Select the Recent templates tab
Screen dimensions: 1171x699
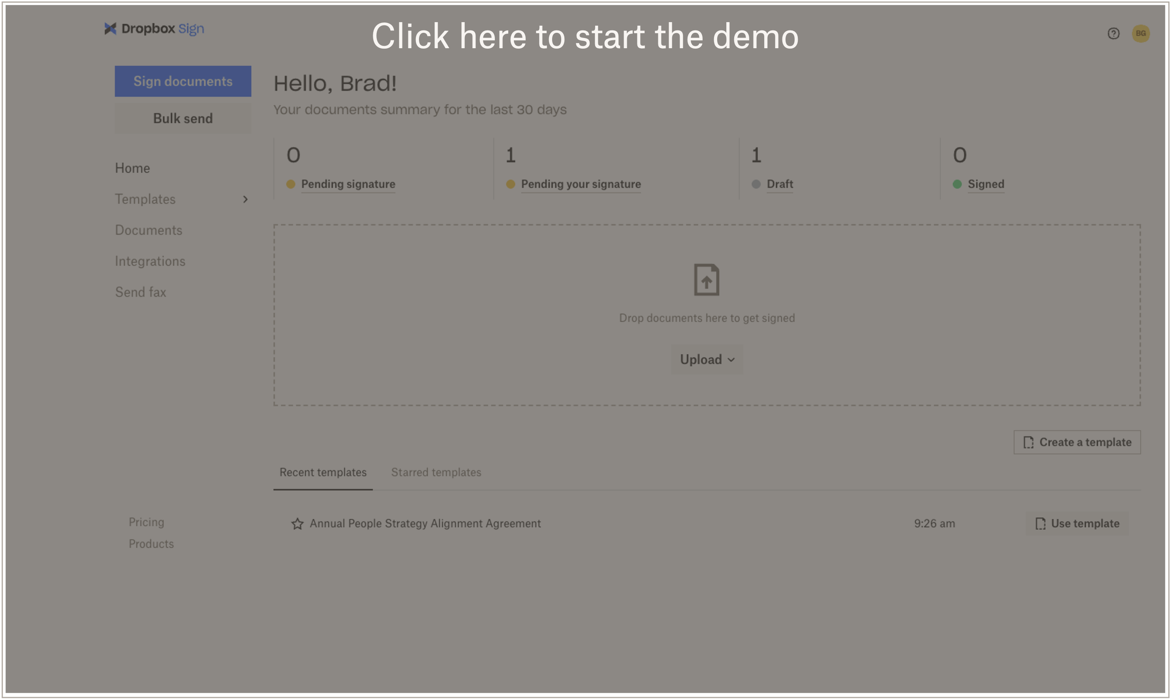point(323,472)
